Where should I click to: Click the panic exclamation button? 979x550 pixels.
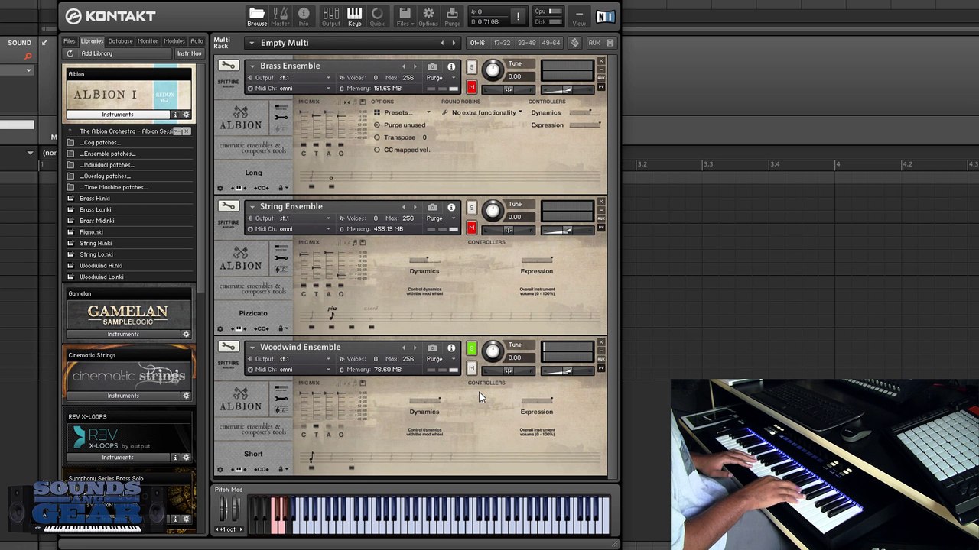(x=518, y=16)
